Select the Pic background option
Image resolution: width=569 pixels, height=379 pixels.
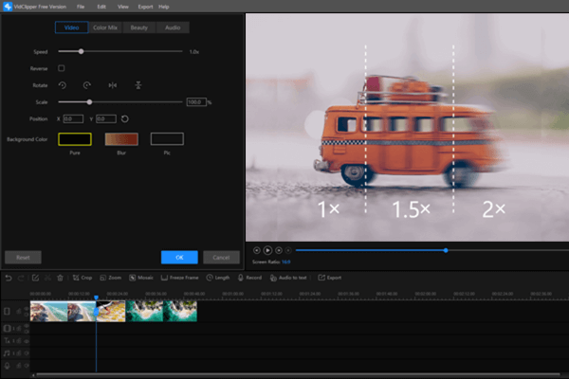pyautogui.click(x=167, y=139)
